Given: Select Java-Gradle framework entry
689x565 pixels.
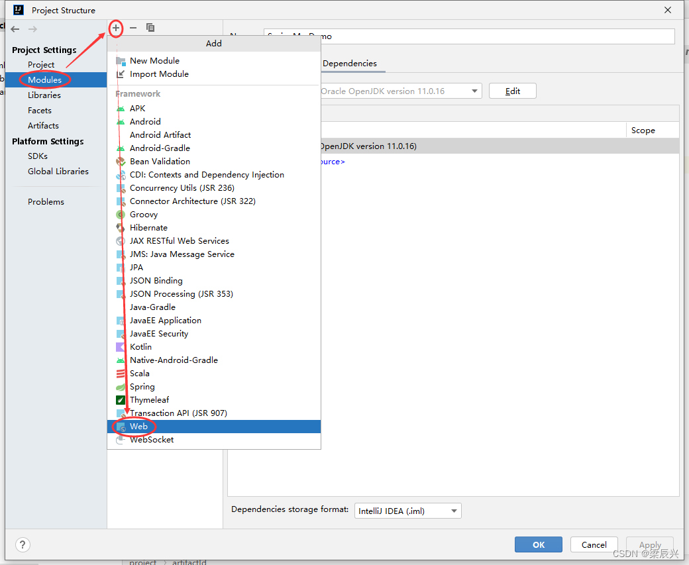Looking at the screenshot, I should 214,307.
